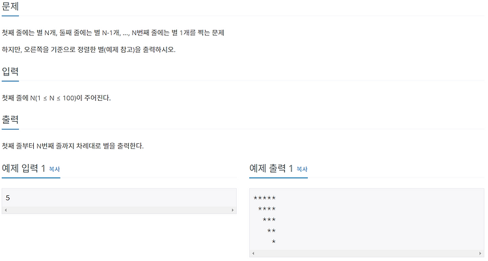
Task: Copy sample input using 복사 link beside 예제 입력 1
Action: click(55, 169)
